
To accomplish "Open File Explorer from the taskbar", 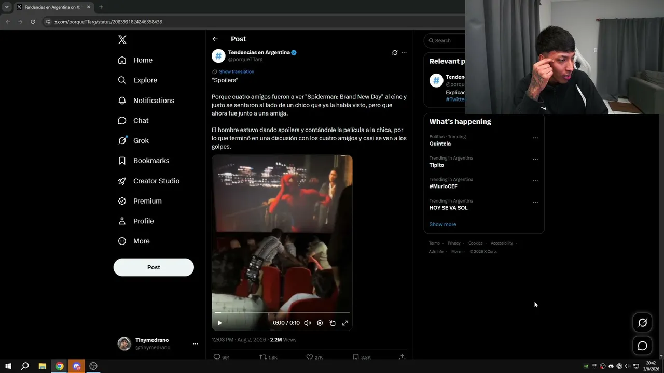I will (x=43, y=366).
